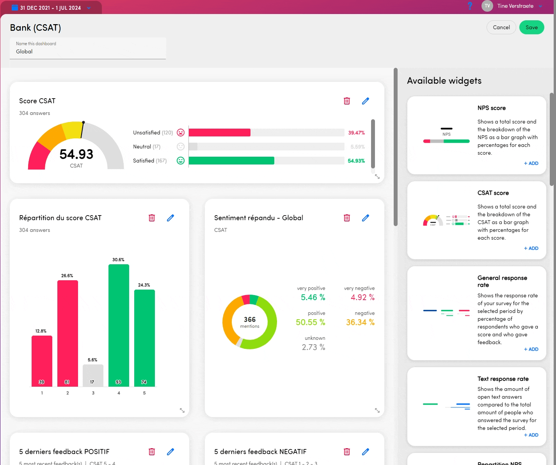Delete the Répartition du score CSAT widget
Image resolution: width=556 pixels, height=465 pixels.
[x=151, y=218]
